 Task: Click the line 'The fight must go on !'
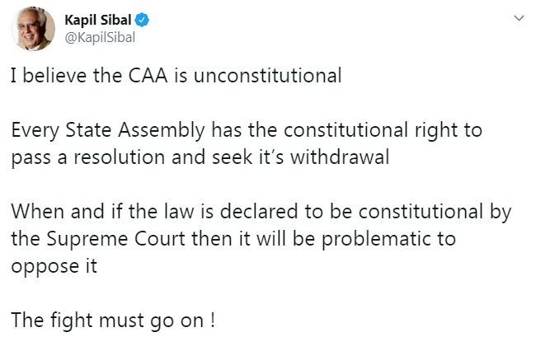click(x=113, y=321)
